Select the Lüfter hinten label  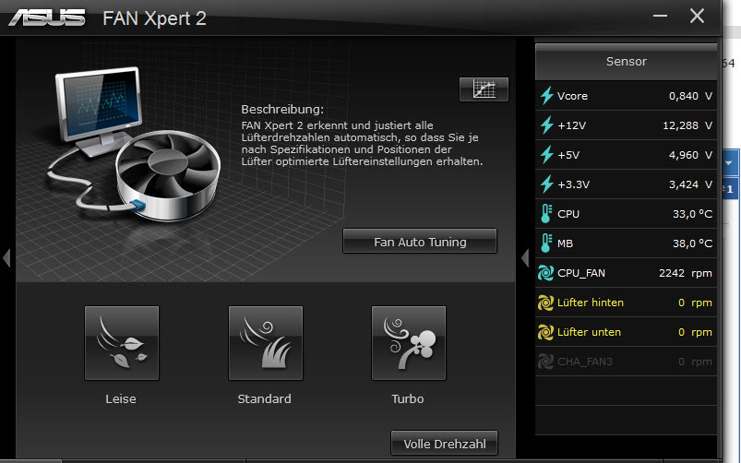coord(591,303)
